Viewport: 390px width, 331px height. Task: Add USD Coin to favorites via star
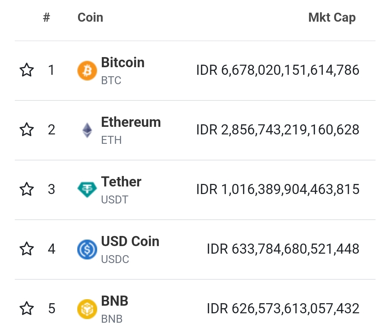tap(26, 249)
